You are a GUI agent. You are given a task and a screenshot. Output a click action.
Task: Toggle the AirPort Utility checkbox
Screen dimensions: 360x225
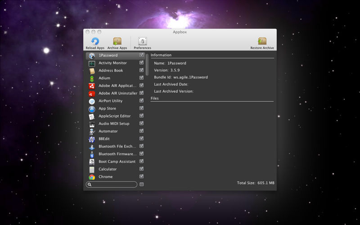pyautogui.click(x=141, y=100)
